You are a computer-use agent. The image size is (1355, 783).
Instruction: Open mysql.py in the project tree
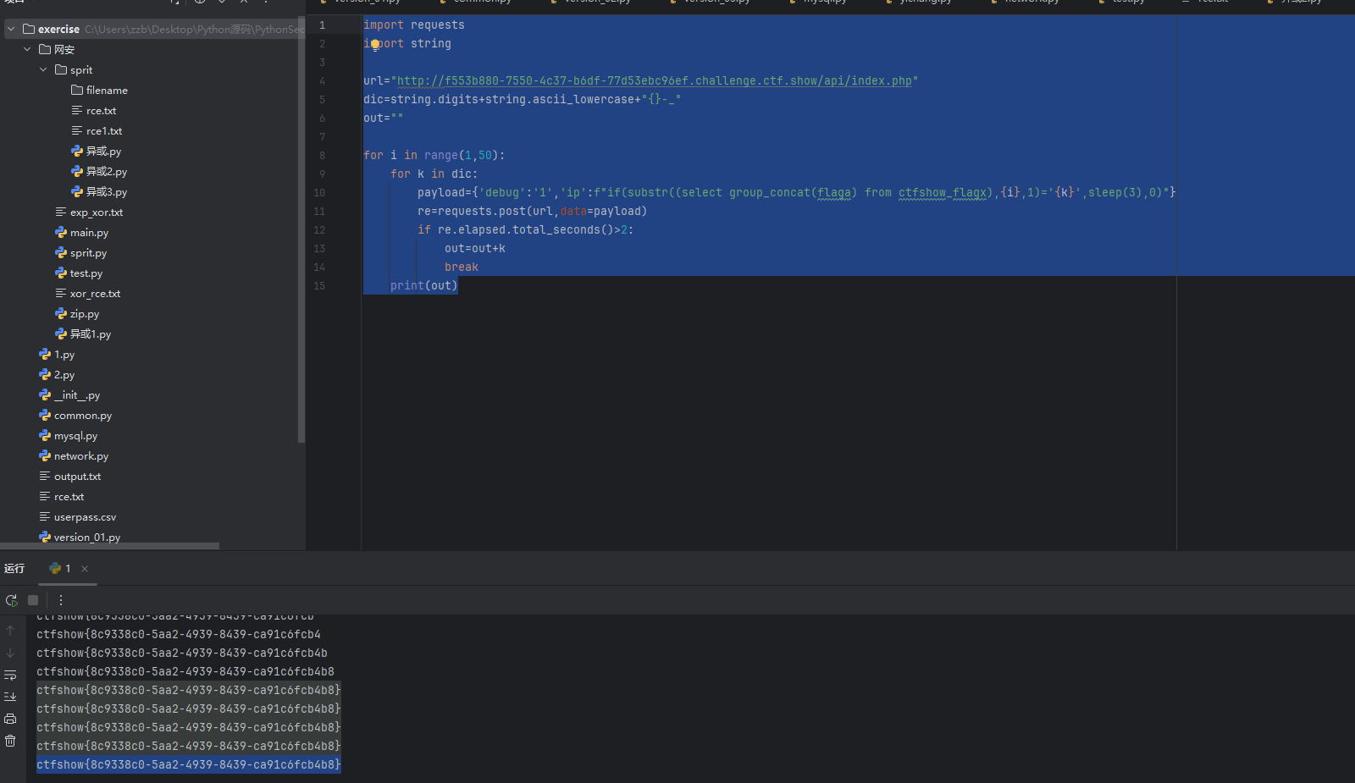75,435
